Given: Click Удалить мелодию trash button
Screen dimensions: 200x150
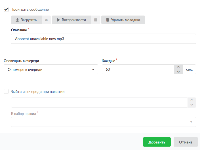Looking at the screenshot, I should coord(123,20).
